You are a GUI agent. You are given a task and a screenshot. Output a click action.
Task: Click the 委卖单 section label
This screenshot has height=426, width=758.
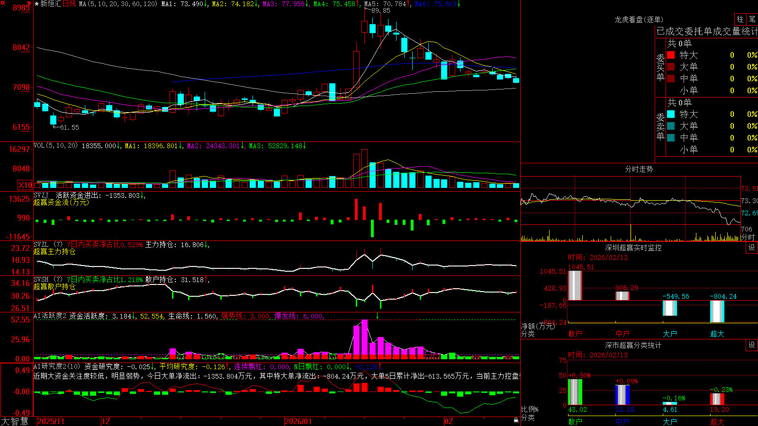pos(660,126)
